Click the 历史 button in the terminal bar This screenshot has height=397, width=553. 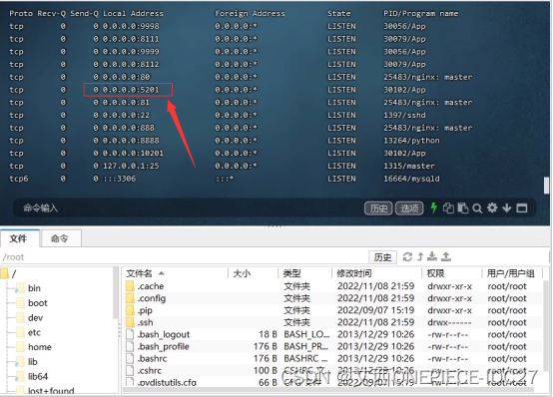click(378, 208)
